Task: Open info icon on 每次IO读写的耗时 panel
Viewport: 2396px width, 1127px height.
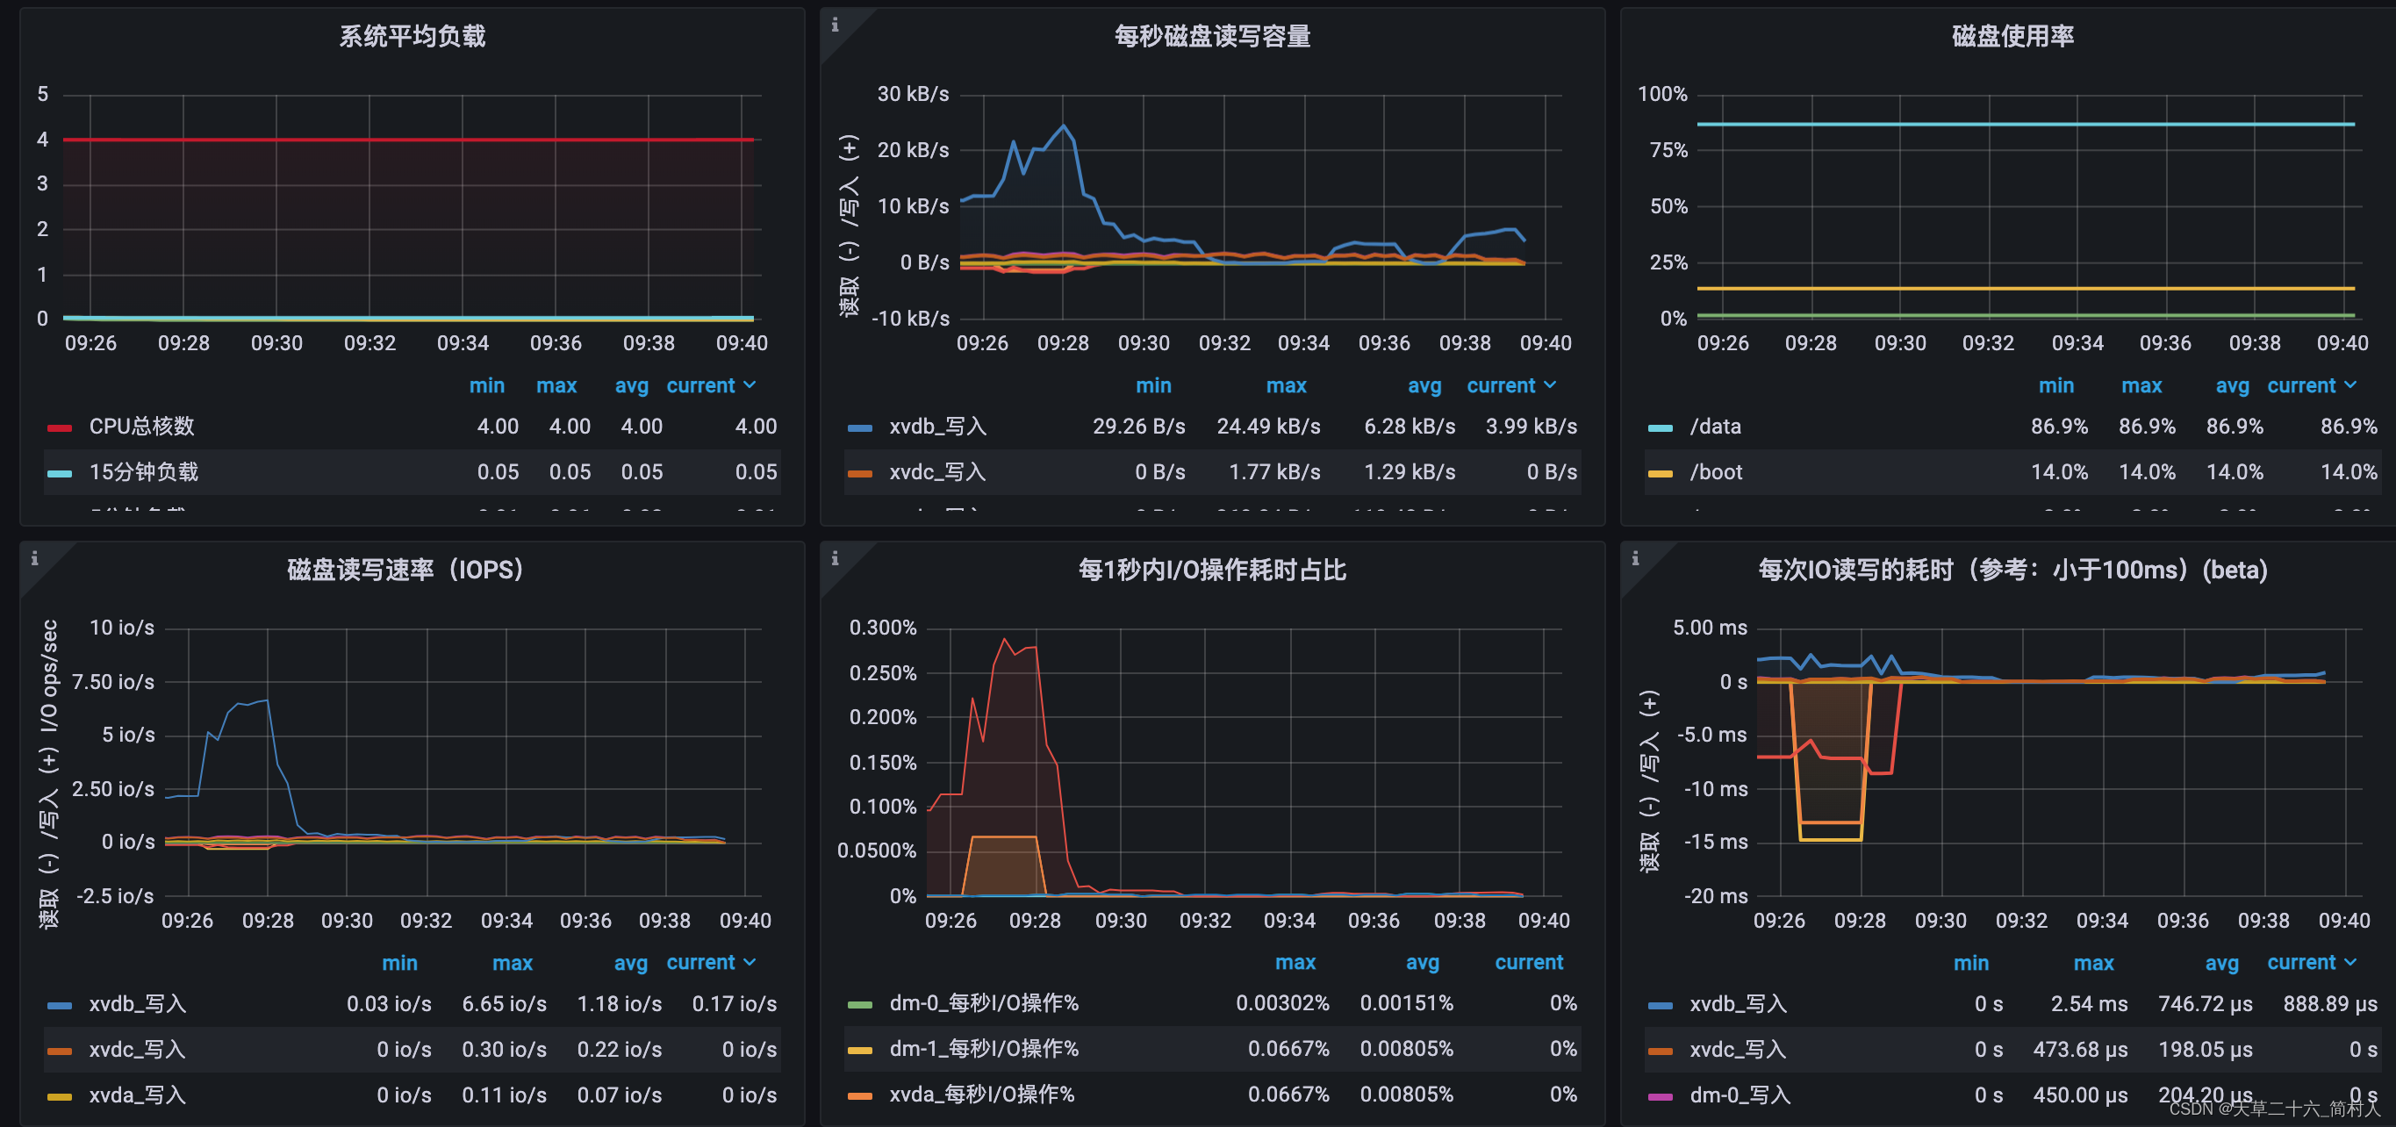Action: (1635, 558)
